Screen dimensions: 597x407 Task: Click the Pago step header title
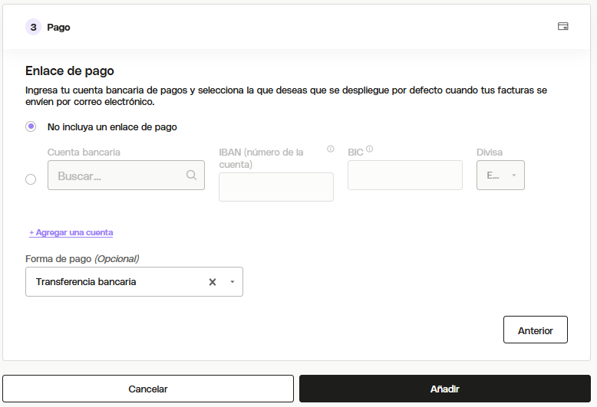click(x=58, y=28)
